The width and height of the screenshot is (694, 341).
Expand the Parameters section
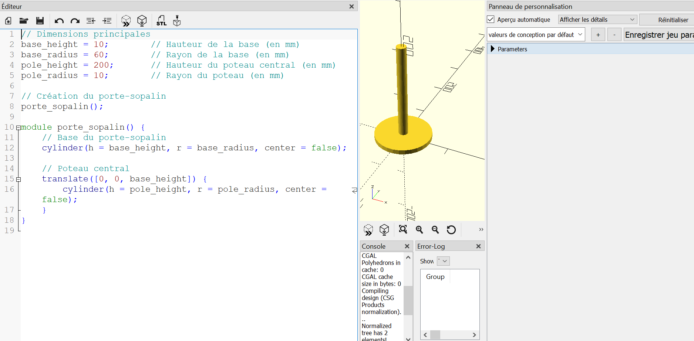(x=492, y=49)
